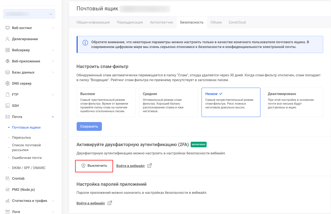Click the Crontab calendar icon
Image resolution: width=331 pixels, height=214 pixels.
(x=8, y=178)
